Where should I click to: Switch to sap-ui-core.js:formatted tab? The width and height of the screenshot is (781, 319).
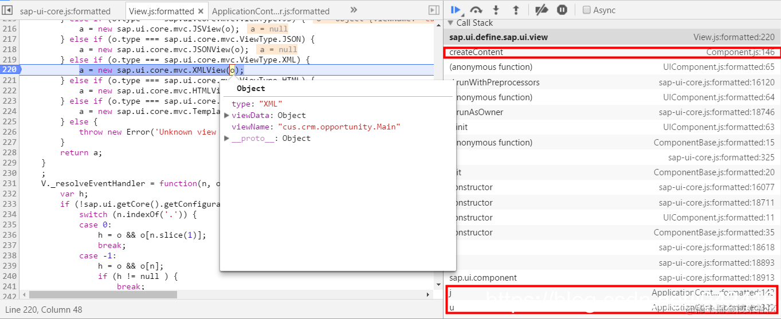coord(65,11)
